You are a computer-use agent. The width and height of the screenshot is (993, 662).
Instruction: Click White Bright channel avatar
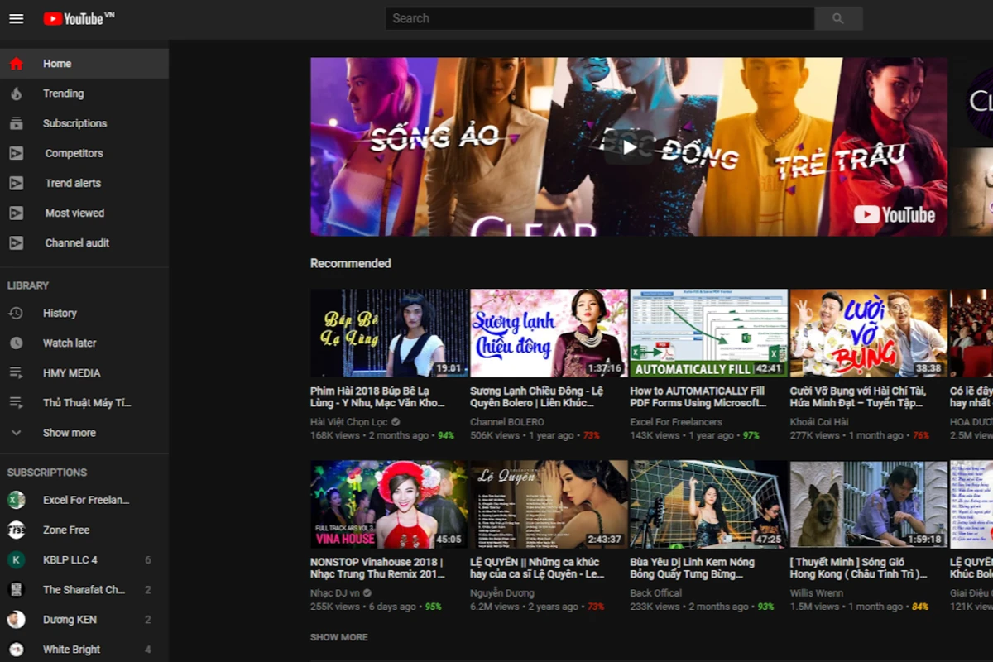(17, 650)
